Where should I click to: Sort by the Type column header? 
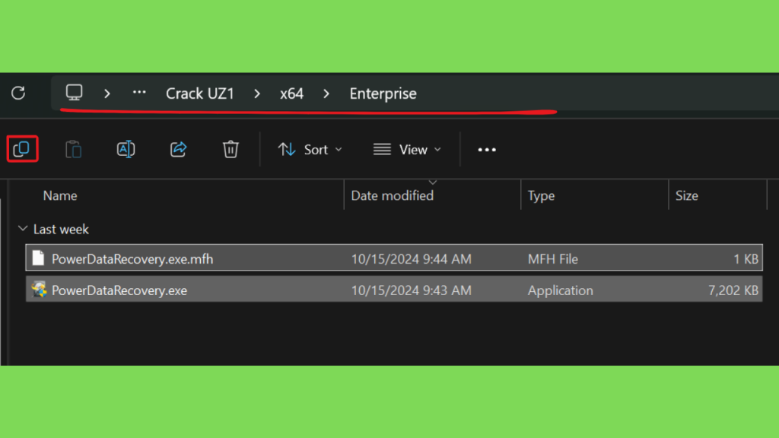click(541, 195)
